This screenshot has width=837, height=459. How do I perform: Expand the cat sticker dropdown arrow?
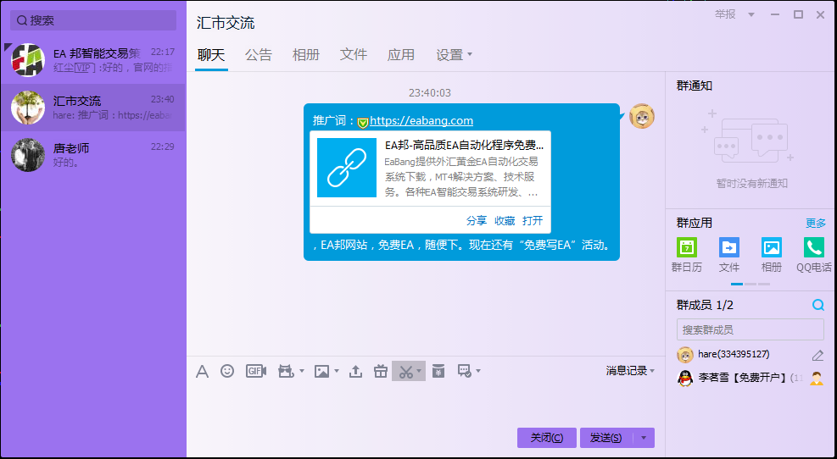coord(302,371)
